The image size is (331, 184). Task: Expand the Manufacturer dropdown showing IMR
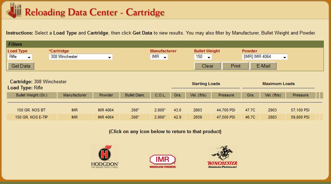click(159, 57)
